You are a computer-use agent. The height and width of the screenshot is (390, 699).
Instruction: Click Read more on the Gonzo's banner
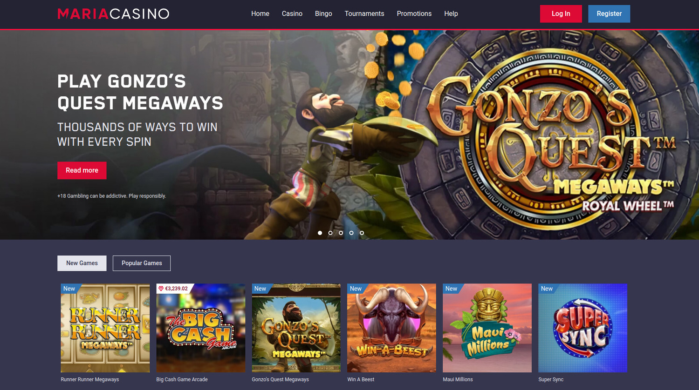(82, 170)
